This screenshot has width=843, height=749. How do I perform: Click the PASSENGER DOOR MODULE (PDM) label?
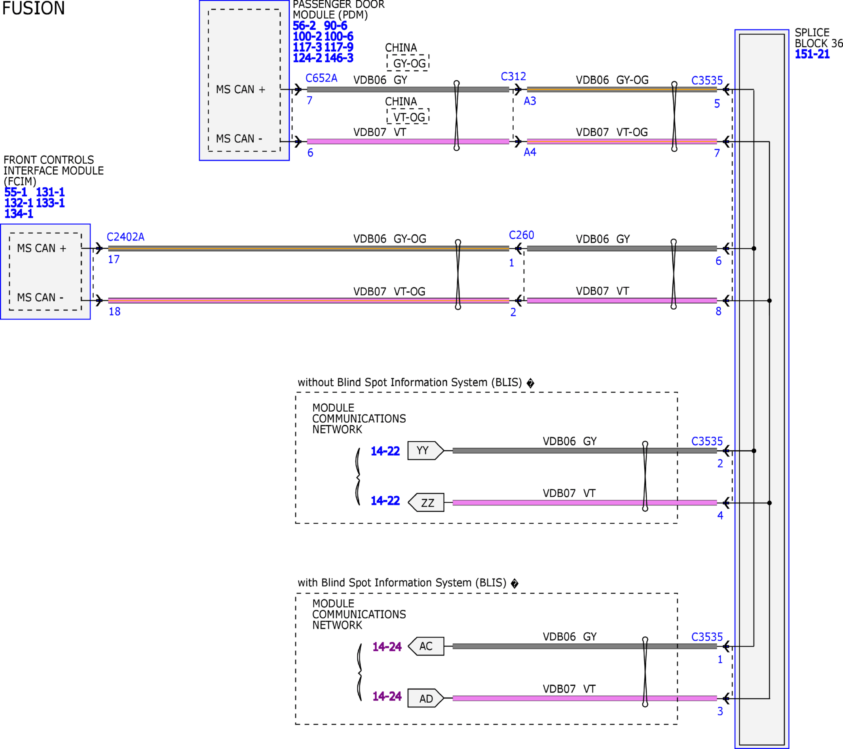coord(339,10)
